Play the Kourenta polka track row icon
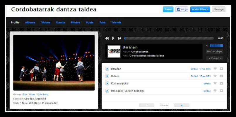Viewport: 236px width, 117px height. (107, 83)
